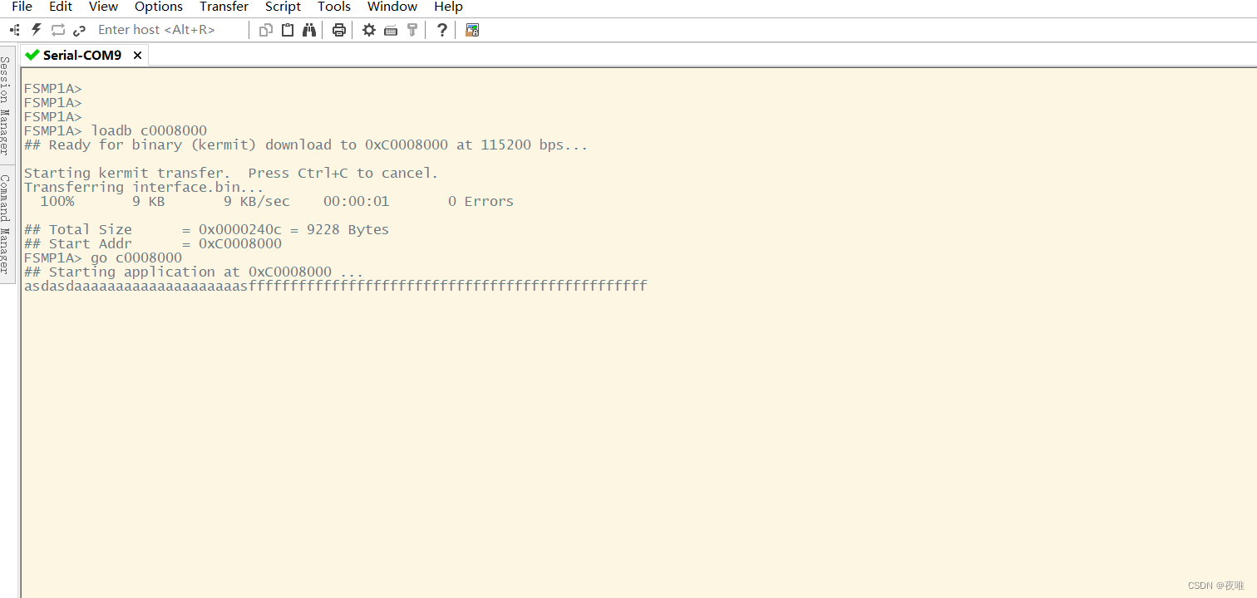Viewport: 1257px width, 598px height.
Task: Click the '## Start Addr' line
Action: [153, 243]
